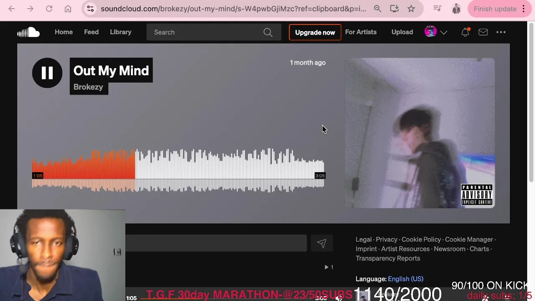Click the zoom magnifier in address bar
Viewport: 535px width, 301px height.
point(377,9)
